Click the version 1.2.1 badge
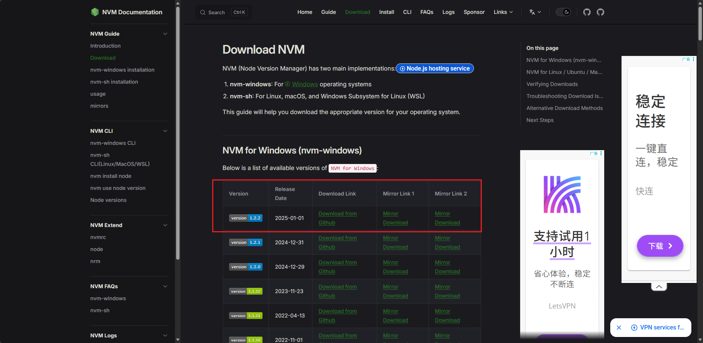This screenshot has width=703, height=343. coord(246,242)
